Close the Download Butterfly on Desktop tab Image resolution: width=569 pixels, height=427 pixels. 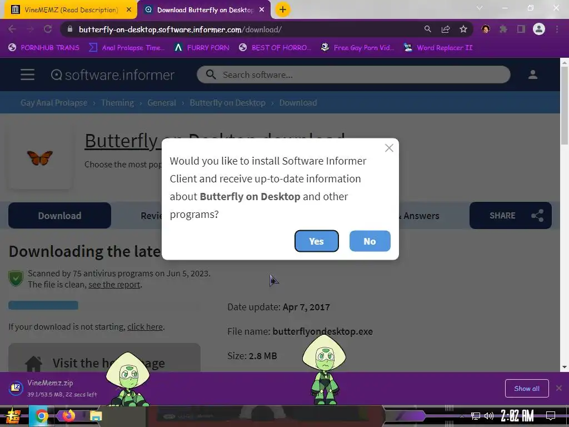point(262,10)
